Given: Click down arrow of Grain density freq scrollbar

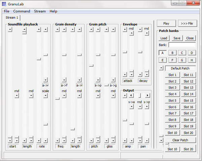Looking at the screenshot, I should 57,140.
